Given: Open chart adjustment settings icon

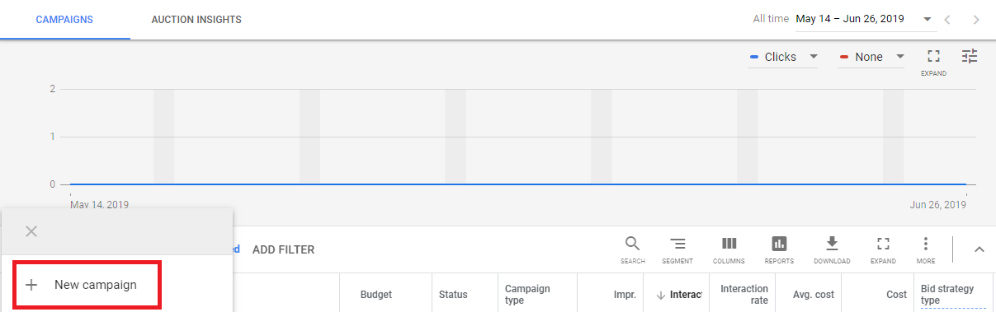Looking at the screenshot, I should [x=970, y=56].
